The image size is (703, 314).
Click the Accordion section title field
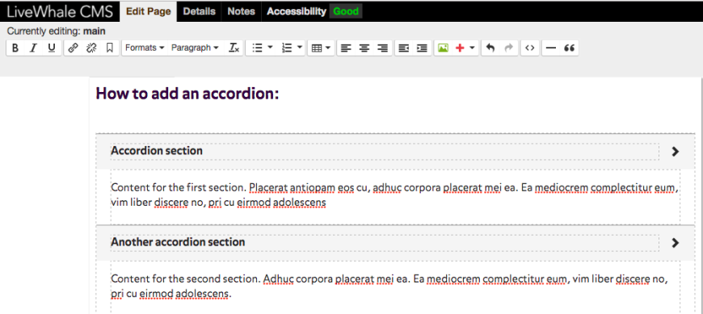coord(385,152)
